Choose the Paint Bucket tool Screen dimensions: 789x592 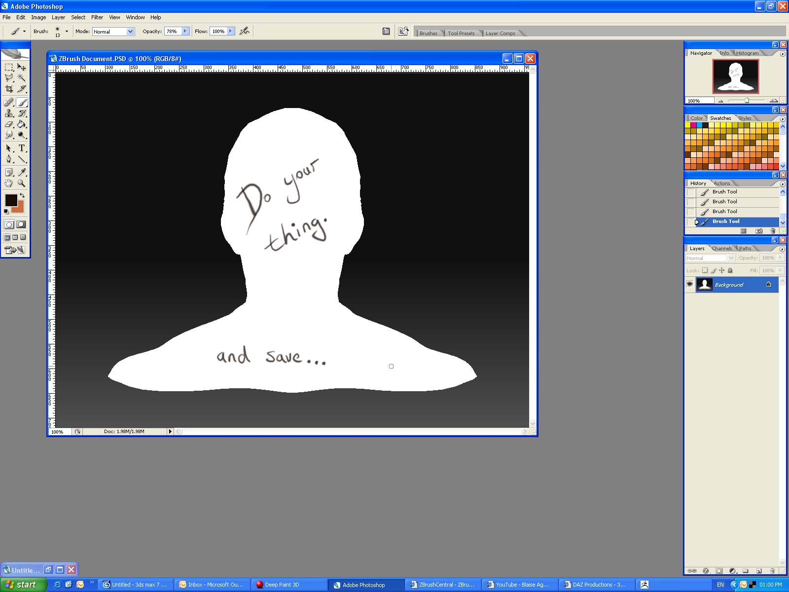coord(22,124)
